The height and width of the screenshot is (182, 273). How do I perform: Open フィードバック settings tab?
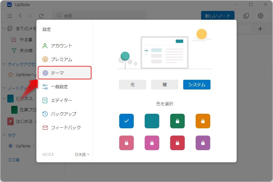point(65,127)
